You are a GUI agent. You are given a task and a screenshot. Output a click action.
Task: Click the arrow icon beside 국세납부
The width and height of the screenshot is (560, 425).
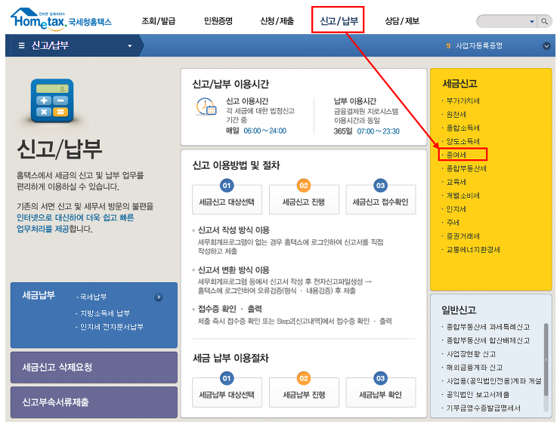point(159,297)
